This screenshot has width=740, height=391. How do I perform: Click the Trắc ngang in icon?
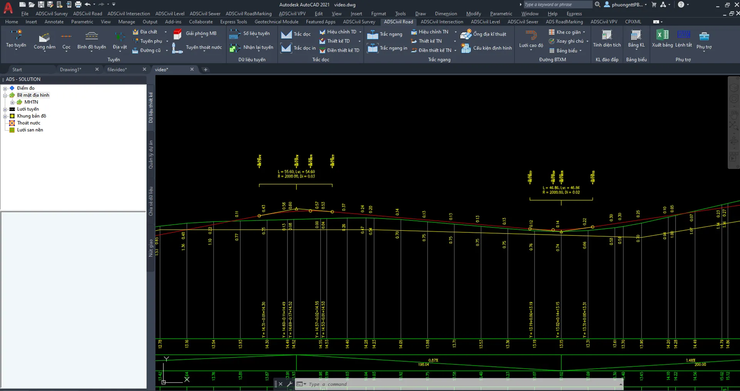coord(372,48)
